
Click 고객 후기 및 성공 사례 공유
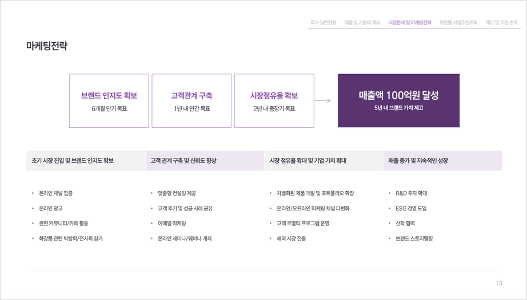tap(185, 209)
